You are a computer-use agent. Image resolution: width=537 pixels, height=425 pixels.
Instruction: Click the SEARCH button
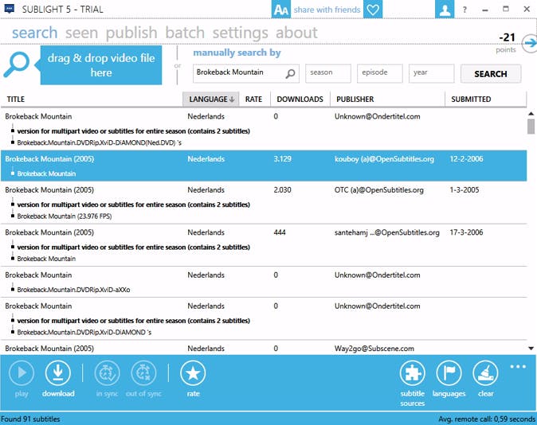tap(491, 73)
